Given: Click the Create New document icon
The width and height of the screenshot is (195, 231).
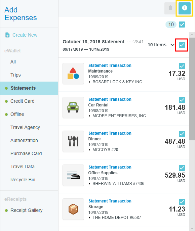Looking at the screenshot, I should pos(7,35).
